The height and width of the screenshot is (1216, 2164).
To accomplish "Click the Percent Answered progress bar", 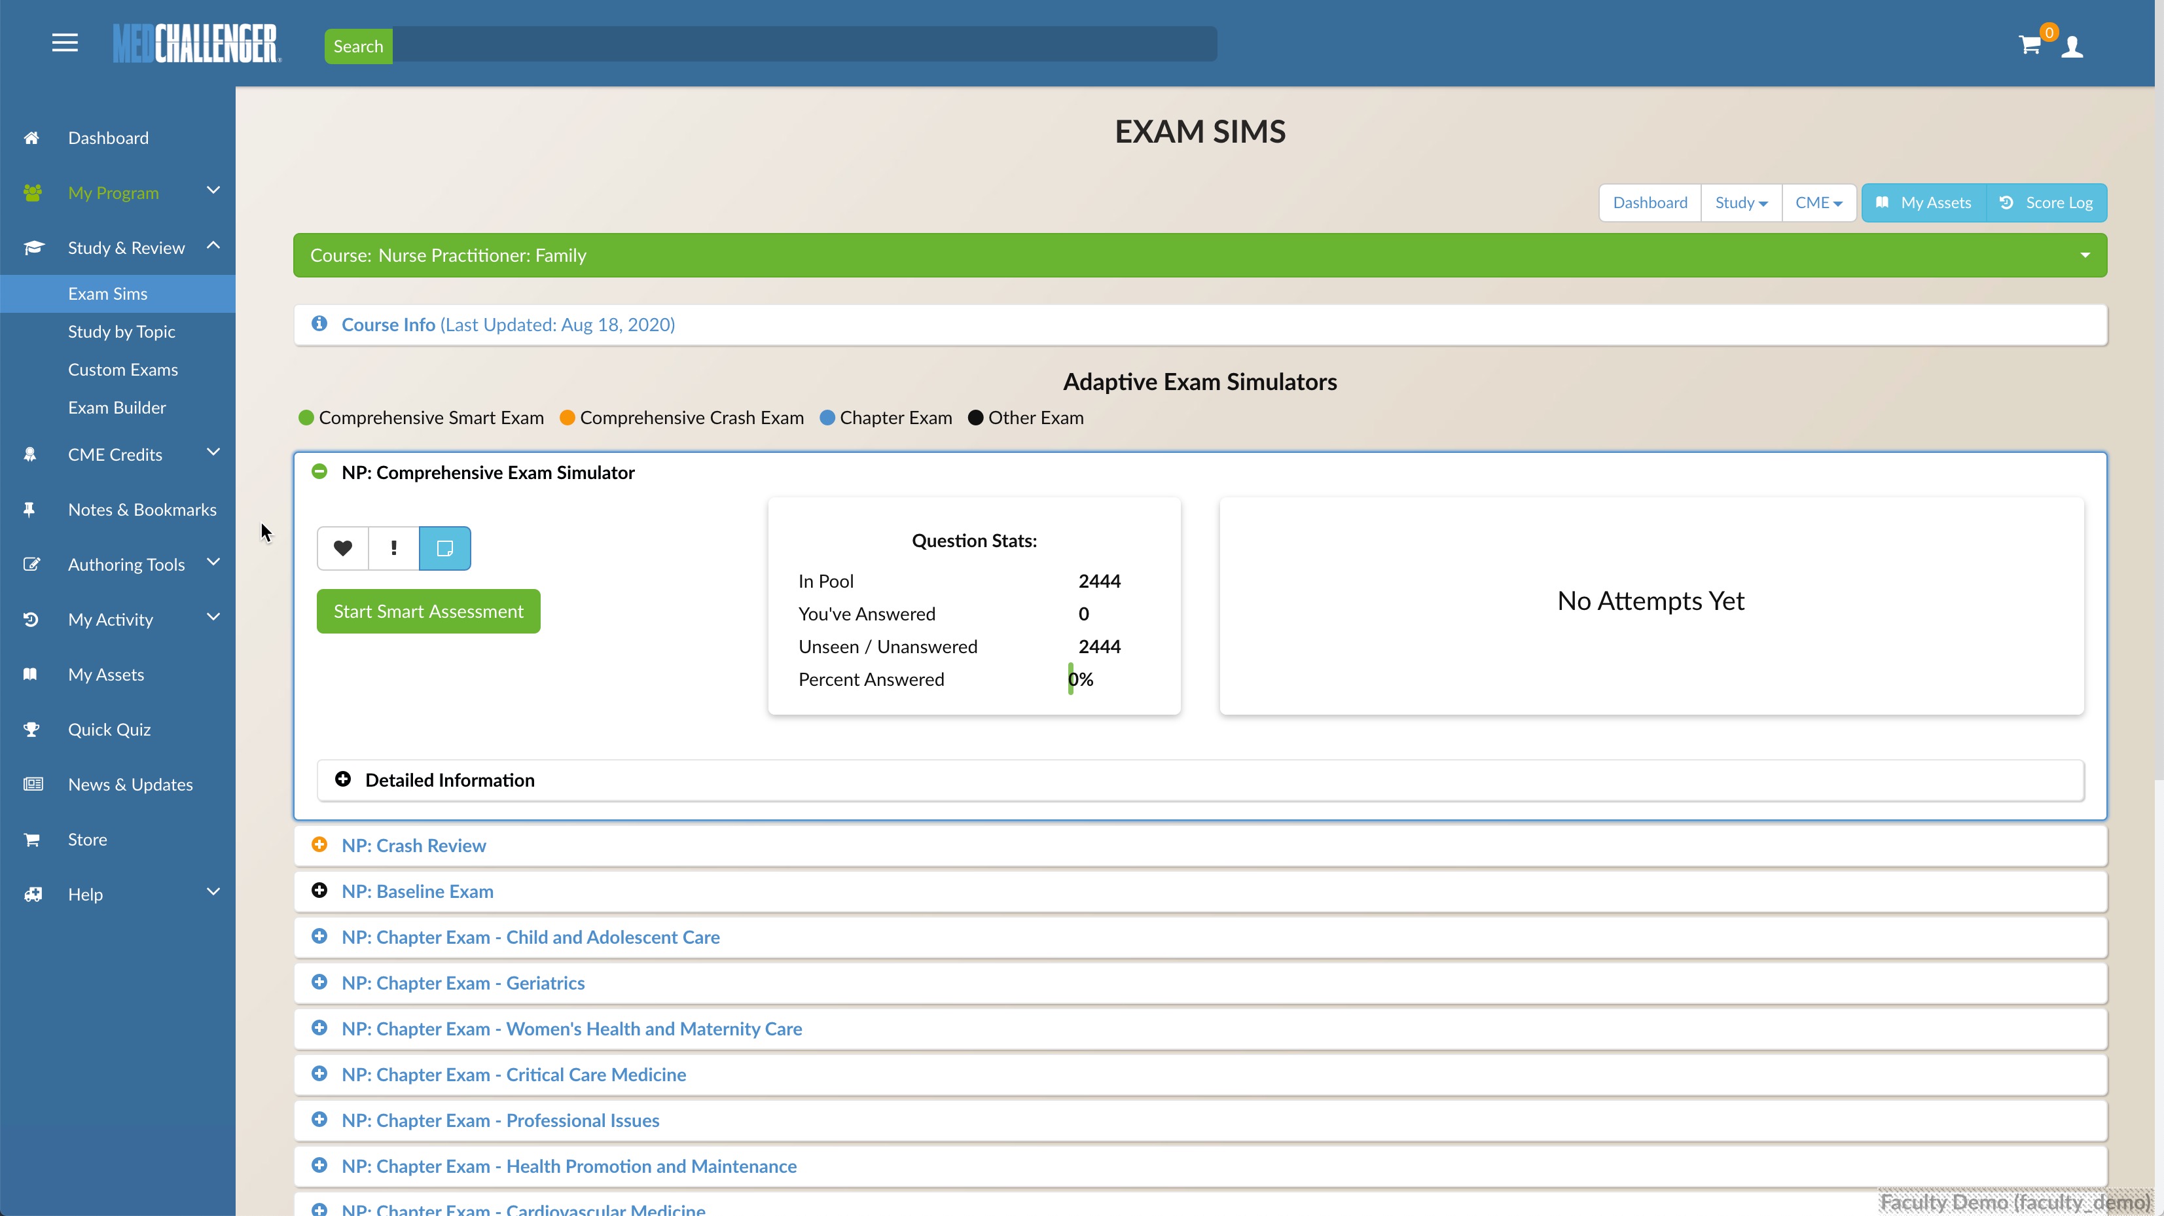I will tap(1070, 679).
